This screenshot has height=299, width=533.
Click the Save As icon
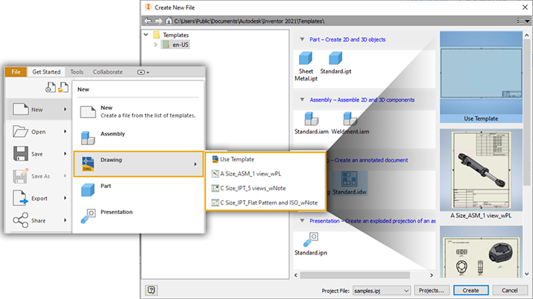click(20, 176)
